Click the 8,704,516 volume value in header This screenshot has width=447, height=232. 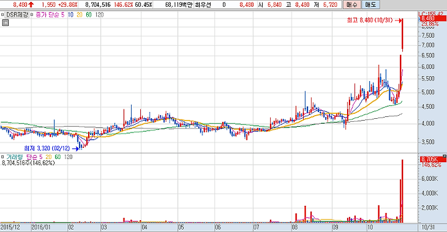tap(98, 4)
